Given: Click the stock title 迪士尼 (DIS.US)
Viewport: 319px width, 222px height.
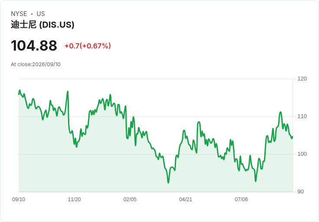Looking at the screenshot, I should point(42,25).
